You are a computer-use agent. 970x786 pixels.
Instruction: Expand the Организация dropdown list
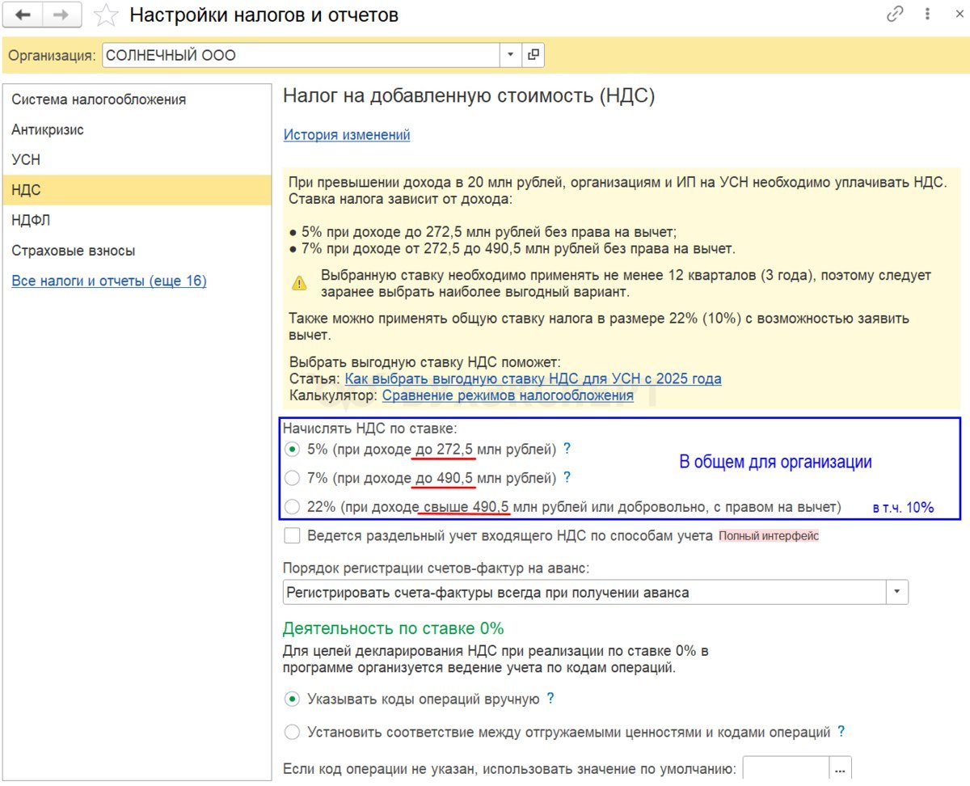511,55
